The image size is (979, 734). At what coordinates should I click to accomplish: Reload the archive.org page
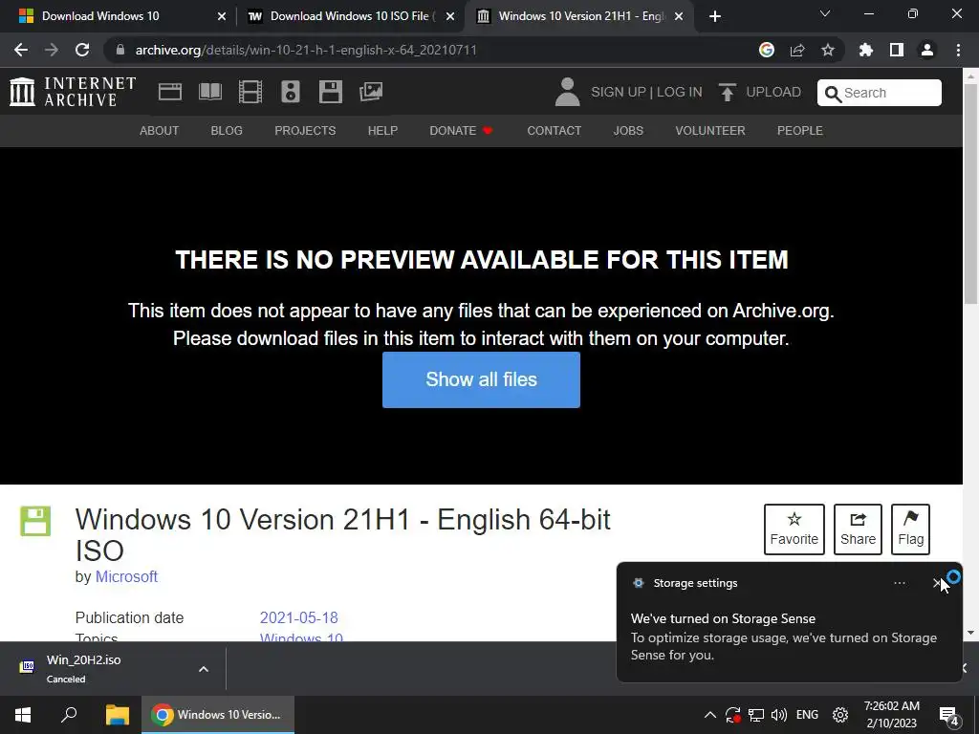pos(82,50)
